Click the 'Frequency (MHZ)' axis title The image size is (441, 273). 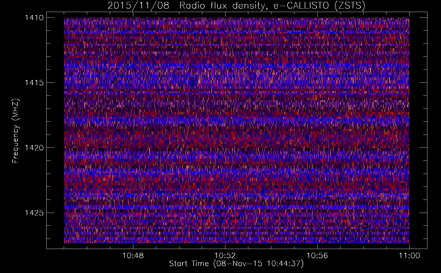[x=16, y=131]
